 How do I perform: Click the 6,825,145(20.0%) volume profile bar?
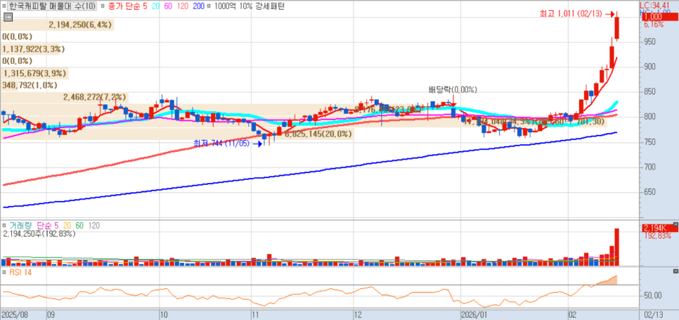tap(177, 134)
